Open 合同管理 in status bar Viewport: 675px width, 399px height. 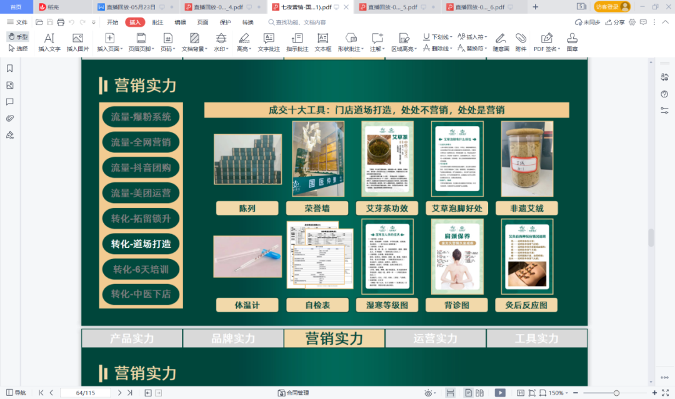(293, 393)
